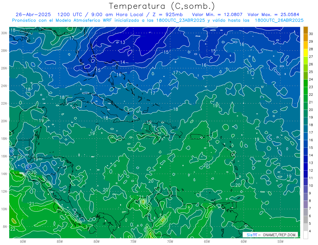
Task: Click the '25' label on the color scale
Action: (x=311, y=72)
